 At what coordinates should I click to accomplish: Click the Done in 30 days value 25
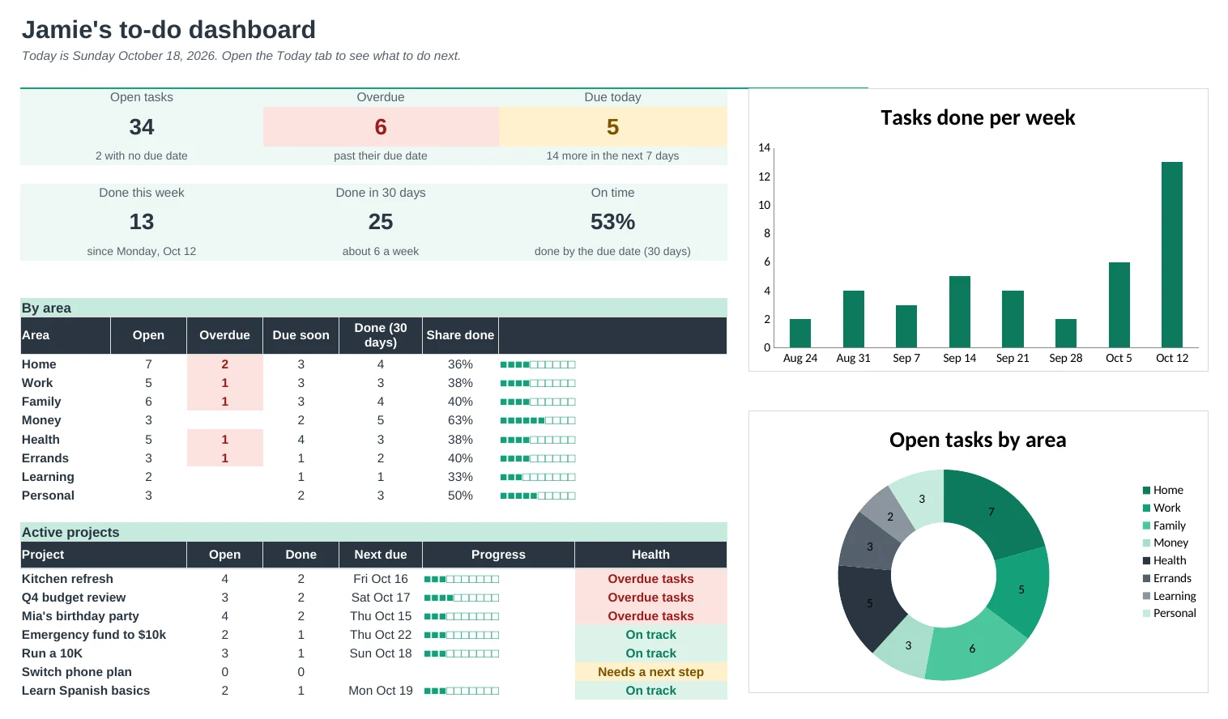point(381,222)
